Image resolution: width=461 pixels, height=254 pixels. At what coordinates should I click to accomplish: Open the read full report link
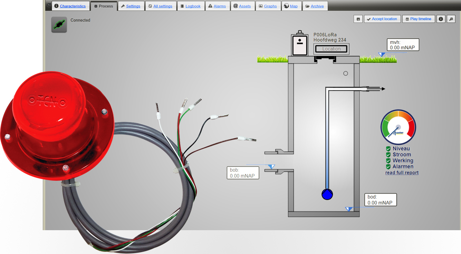(402, 173)
